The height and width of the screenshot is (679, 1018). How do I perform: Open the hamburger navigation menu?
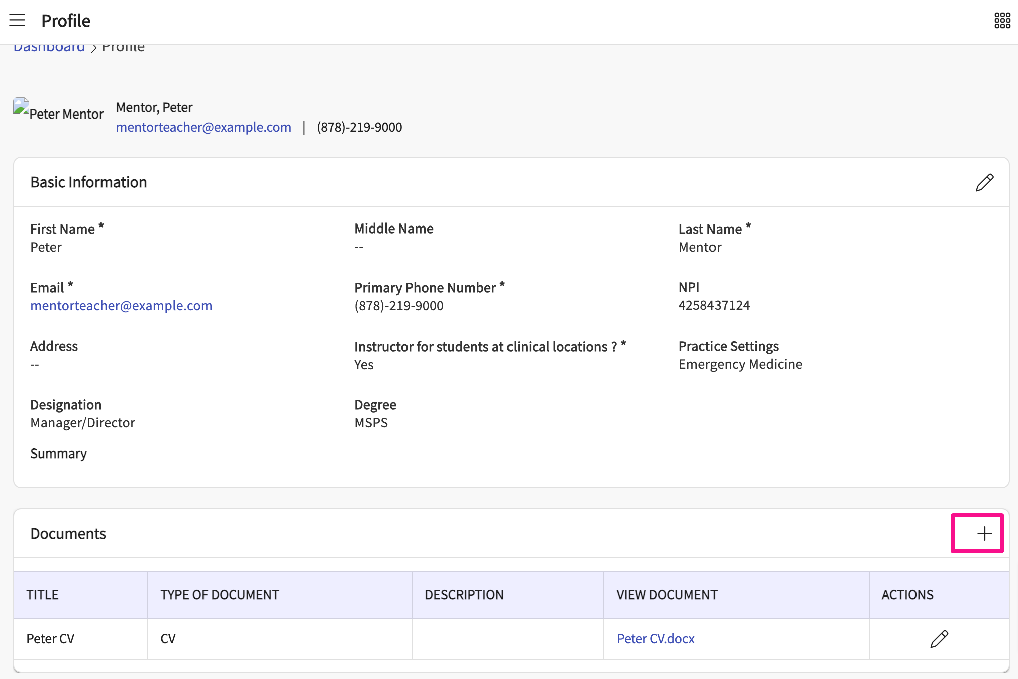[17, 20]
